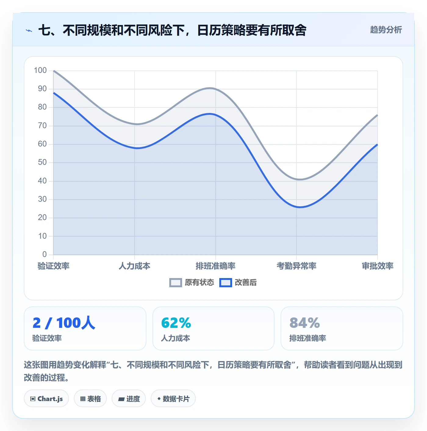
Task: Click the description paragraph starting 这张图用趋势变化解释
Action: [213, 371]
